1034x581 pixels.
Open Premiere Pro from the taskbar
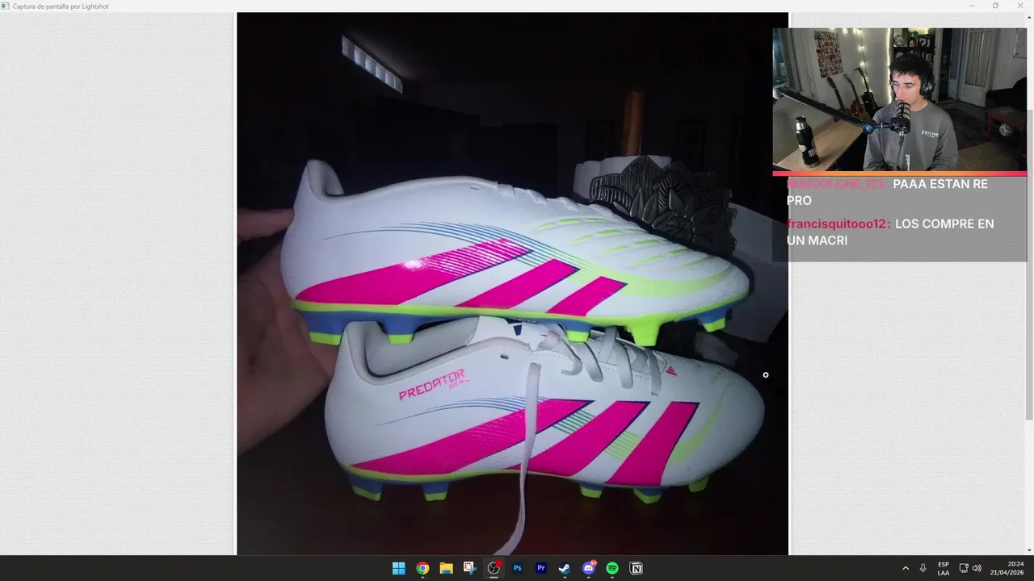[541, 568]
